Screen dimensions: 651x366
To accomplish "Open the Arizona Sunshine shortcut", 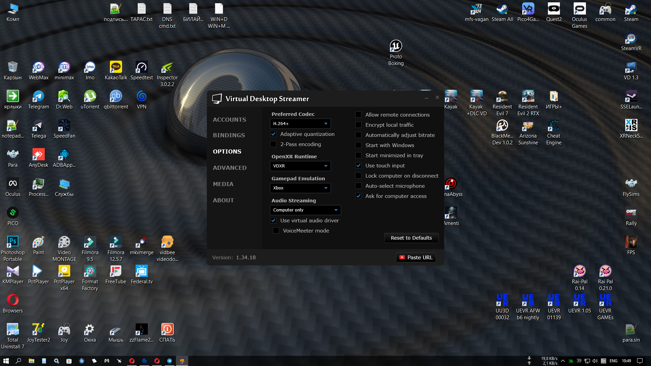I will 528,132.
